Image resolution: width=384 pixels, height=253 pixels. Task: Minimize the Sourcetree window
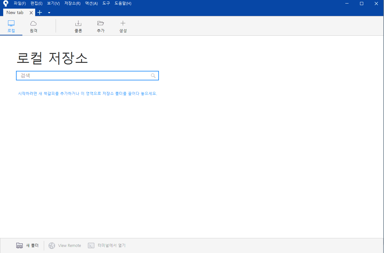pyautogui.click(x=347, y=4)
